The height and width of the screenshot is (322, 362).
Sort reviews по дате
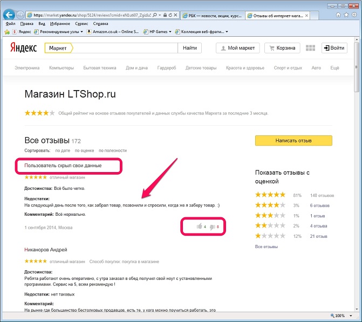pyautogui.click(x=63, y=150)
